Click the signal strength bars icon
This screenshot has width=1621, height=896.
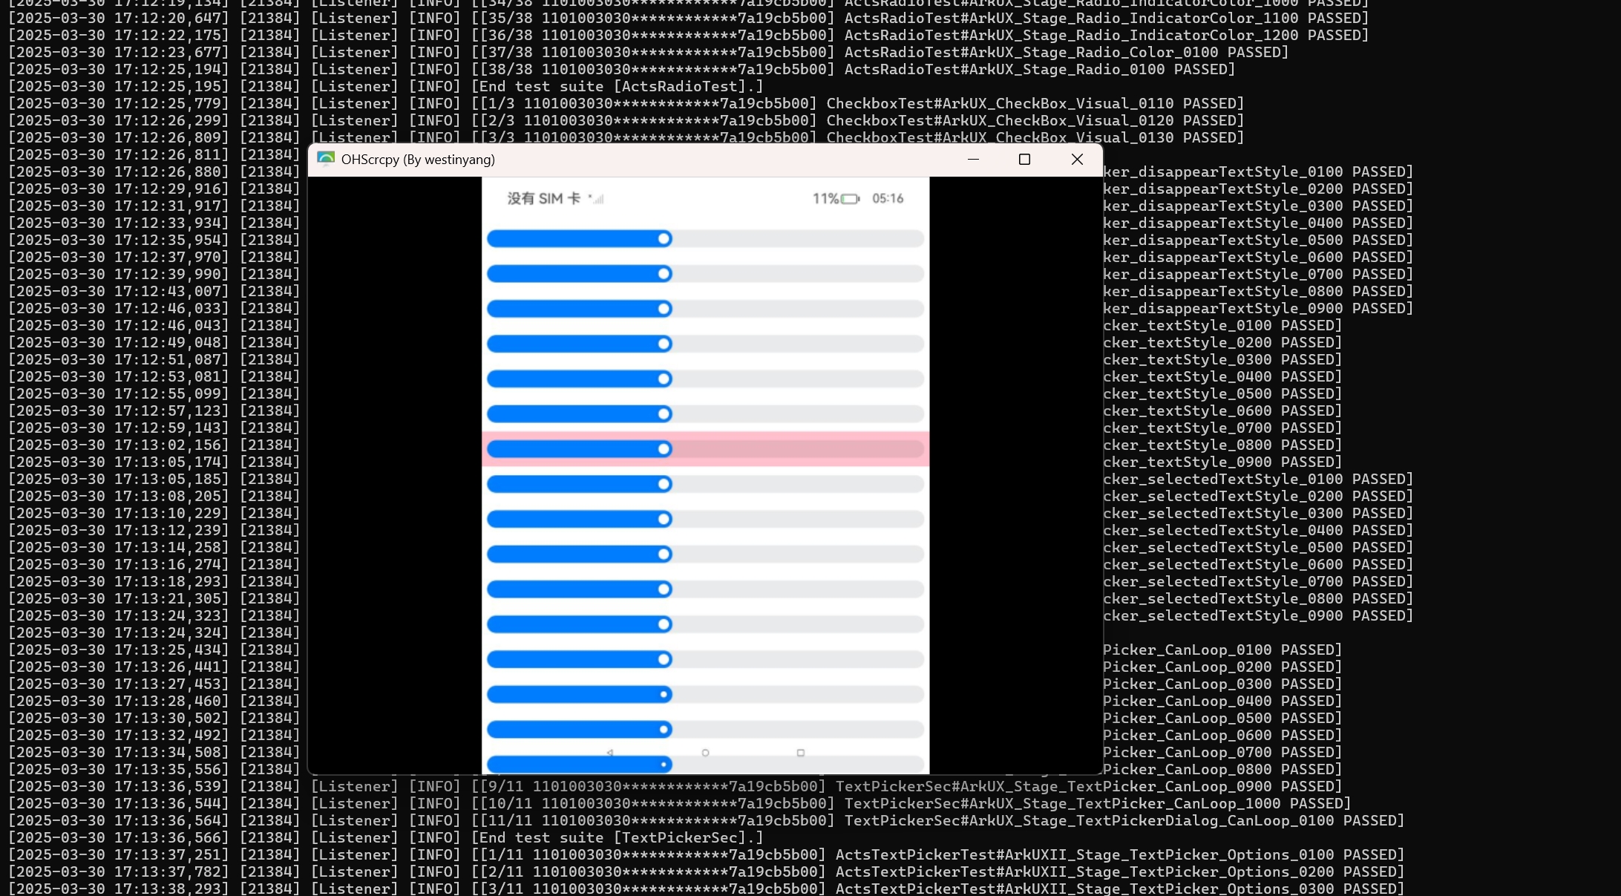[597, 199]
